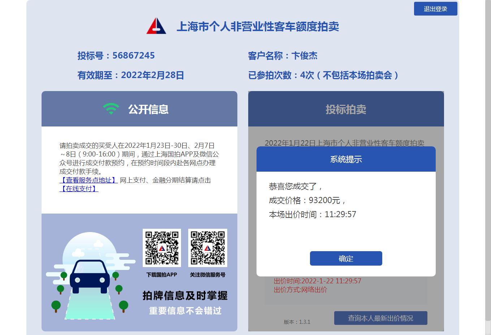
Task: Click the 查询本人最新出价情况 button
Action: coord(380,318)
